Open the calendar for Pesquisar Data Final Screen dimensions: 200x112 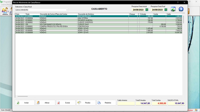point(166,10)
